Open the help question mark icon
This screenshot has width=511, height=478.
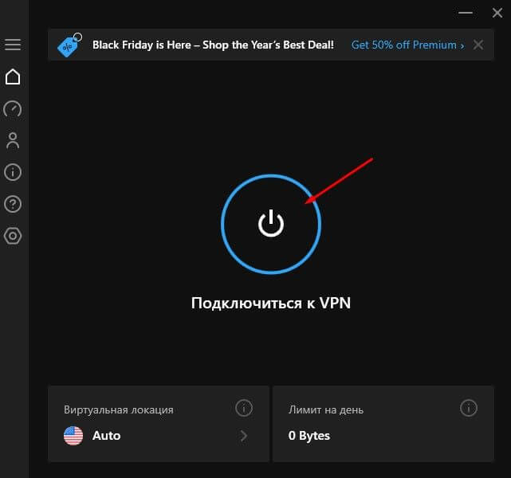point(13,204)
